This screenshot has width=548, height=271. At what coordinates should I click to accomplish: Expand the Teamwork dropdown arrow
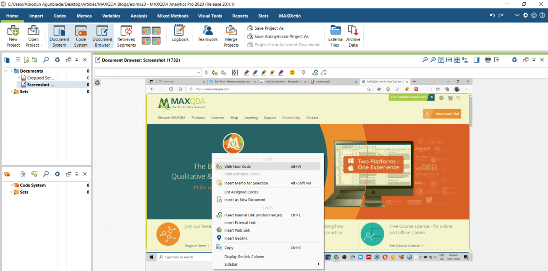tap(208, 46)
